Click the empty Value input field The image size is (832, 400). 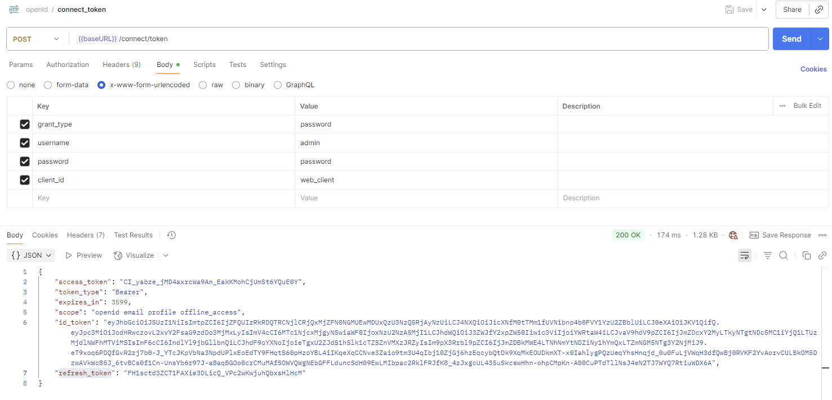click(x=426, y=198)
